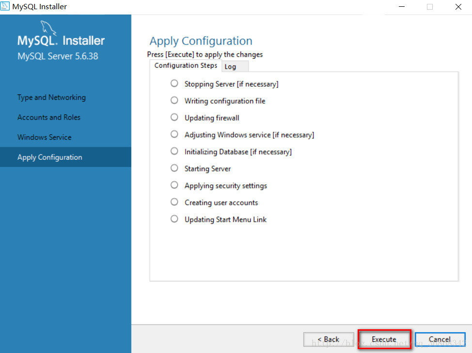Click the Applying security settings status circle
472x353 pixels.
174,185
